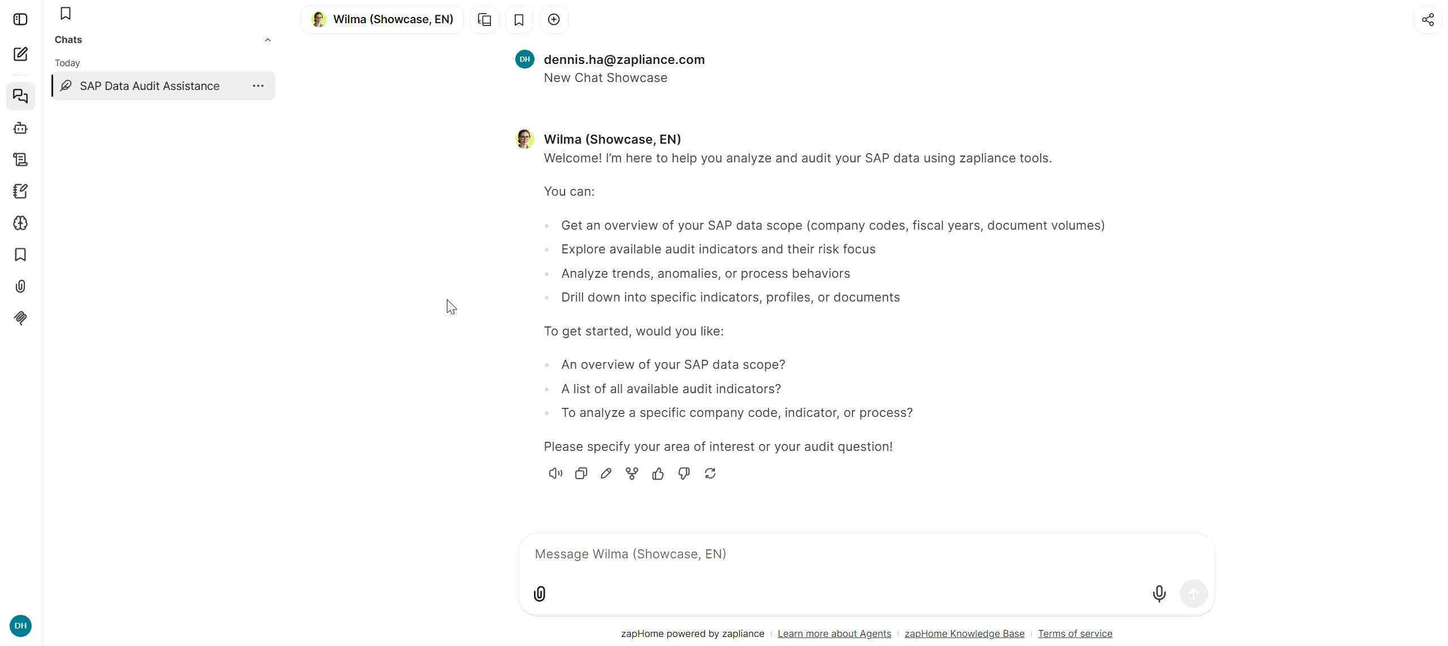Image resolution: width=1448 pixels, height=646 pixels.
Task: Click 'New Chat Showcase' user message text
Action: pyautogui.click(x=606, y=77)
